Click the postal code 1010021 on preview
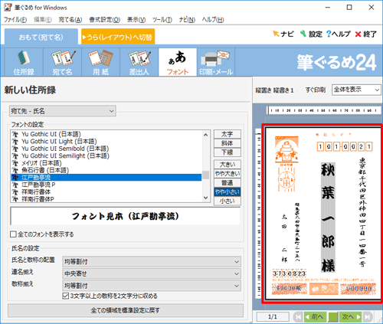This screenshot has width=383, height=324. tap(345, 146)
